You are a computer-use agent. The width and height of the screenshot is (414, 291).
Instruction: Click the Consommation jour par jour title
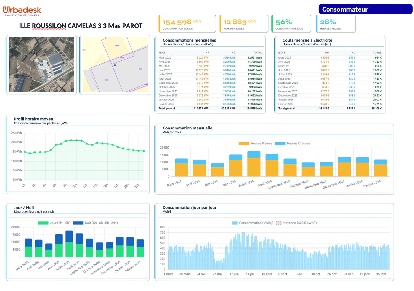[189, 208]
